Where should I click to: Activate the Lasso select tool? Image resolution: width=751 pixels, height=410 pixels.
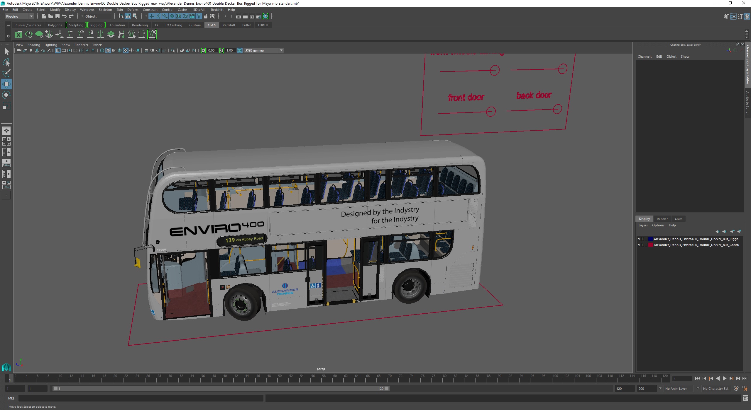(6, 63)
